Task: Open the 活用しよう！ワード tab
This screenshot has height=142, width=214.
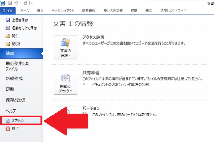Action: click(173, 11)
